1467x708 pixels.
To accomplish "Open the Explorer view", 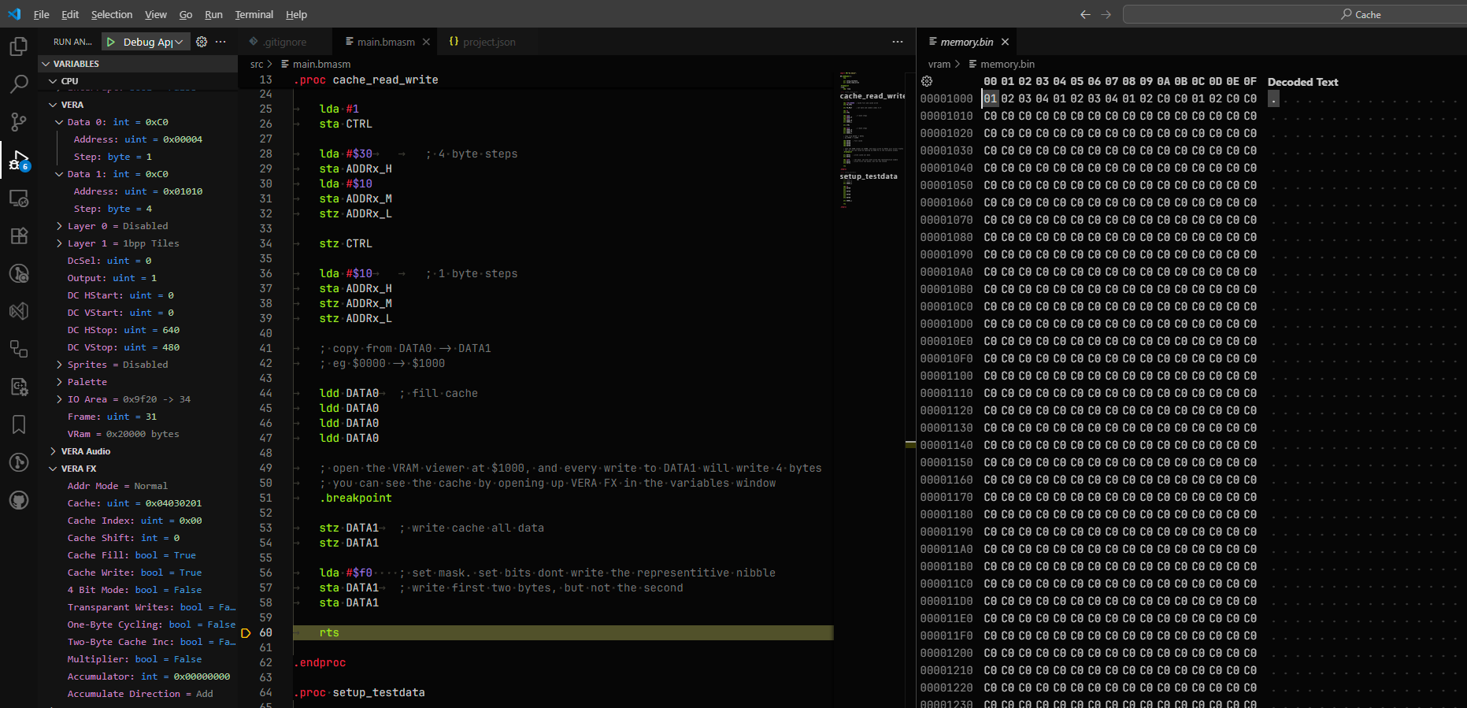I will point(19,46).
